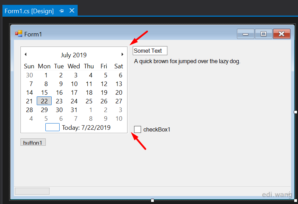
Task: Click the Sat column header
Action: 119,66
